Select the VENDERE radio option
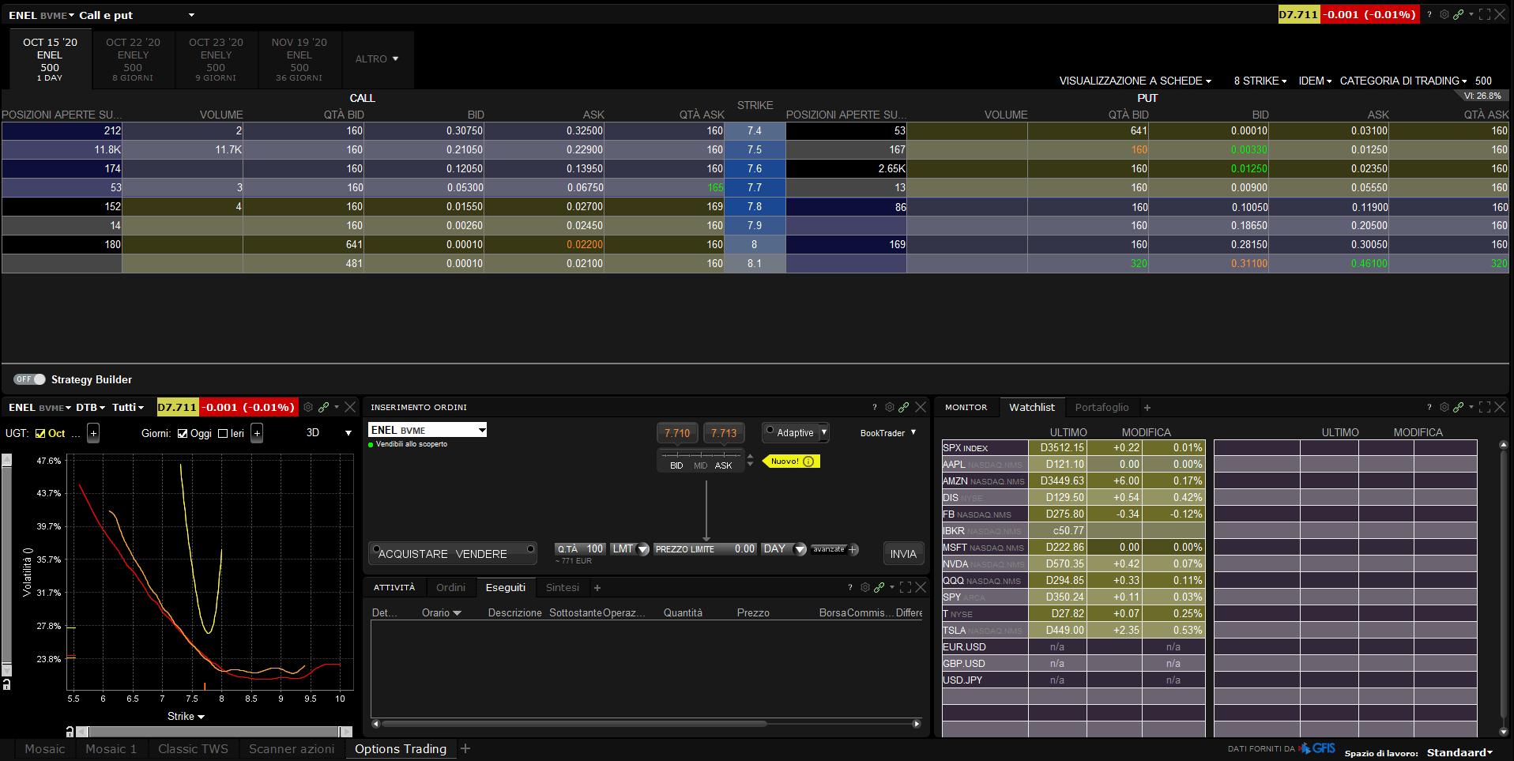This screenshot has height=761, width=1514. point(530,549)
